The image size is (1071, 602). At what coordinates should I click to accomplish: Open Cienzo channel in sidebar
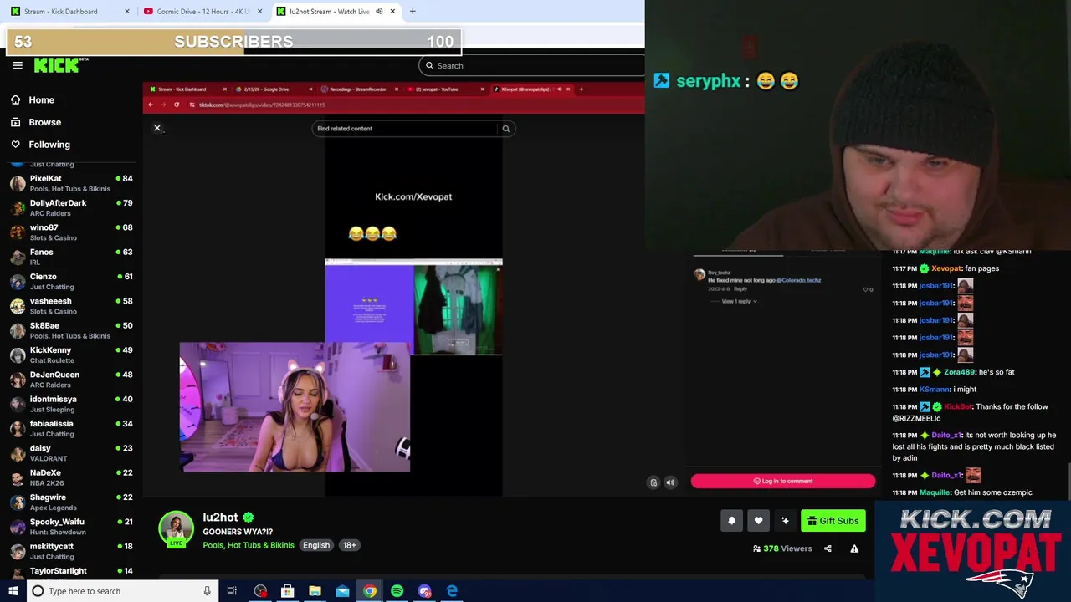pos(71,281)
